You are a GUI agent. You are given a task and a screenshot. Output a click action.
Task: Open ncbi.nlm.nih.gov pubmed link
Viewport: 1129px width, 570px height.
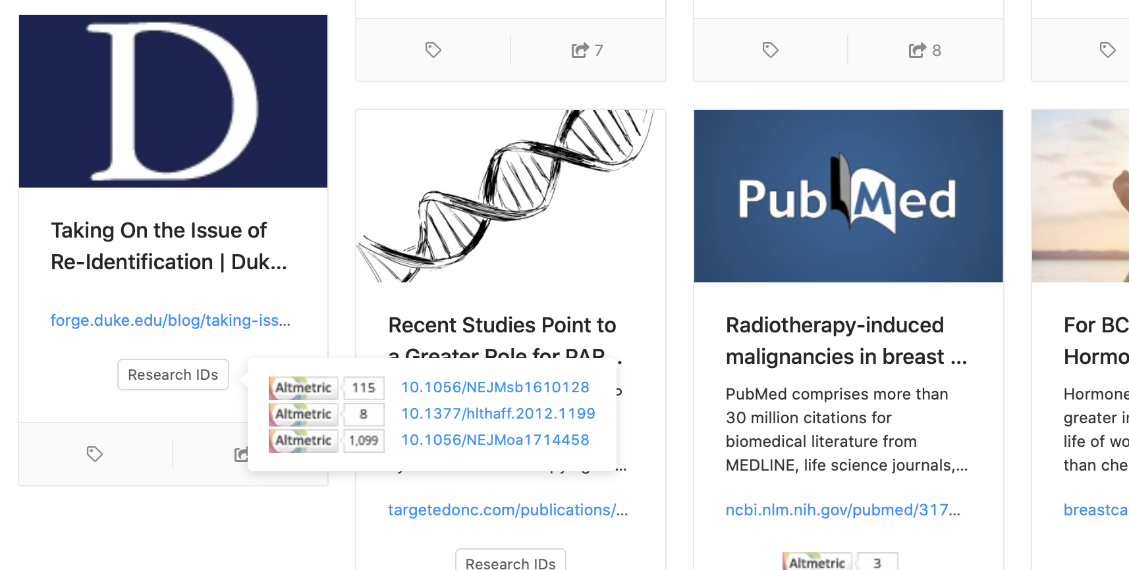[843, 510]
